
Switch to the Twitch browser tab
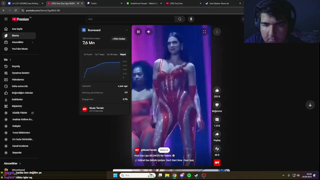pos(105,3)
